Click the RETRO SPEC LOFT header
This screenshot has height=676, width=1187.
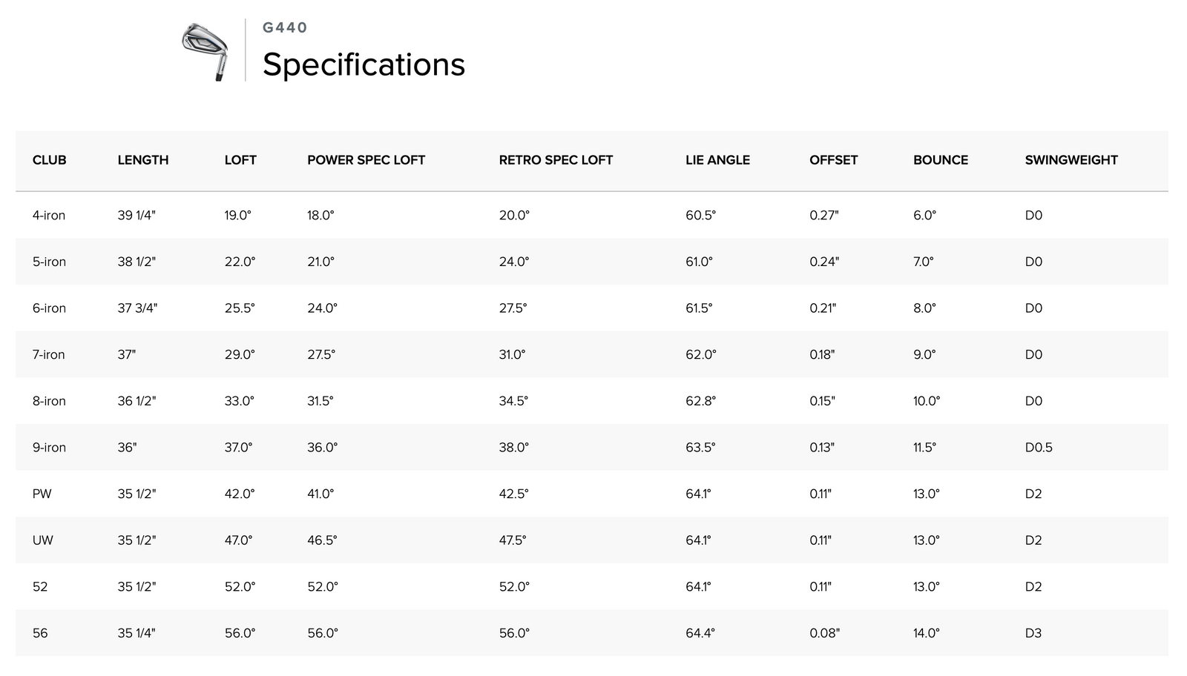coord(556,160)
